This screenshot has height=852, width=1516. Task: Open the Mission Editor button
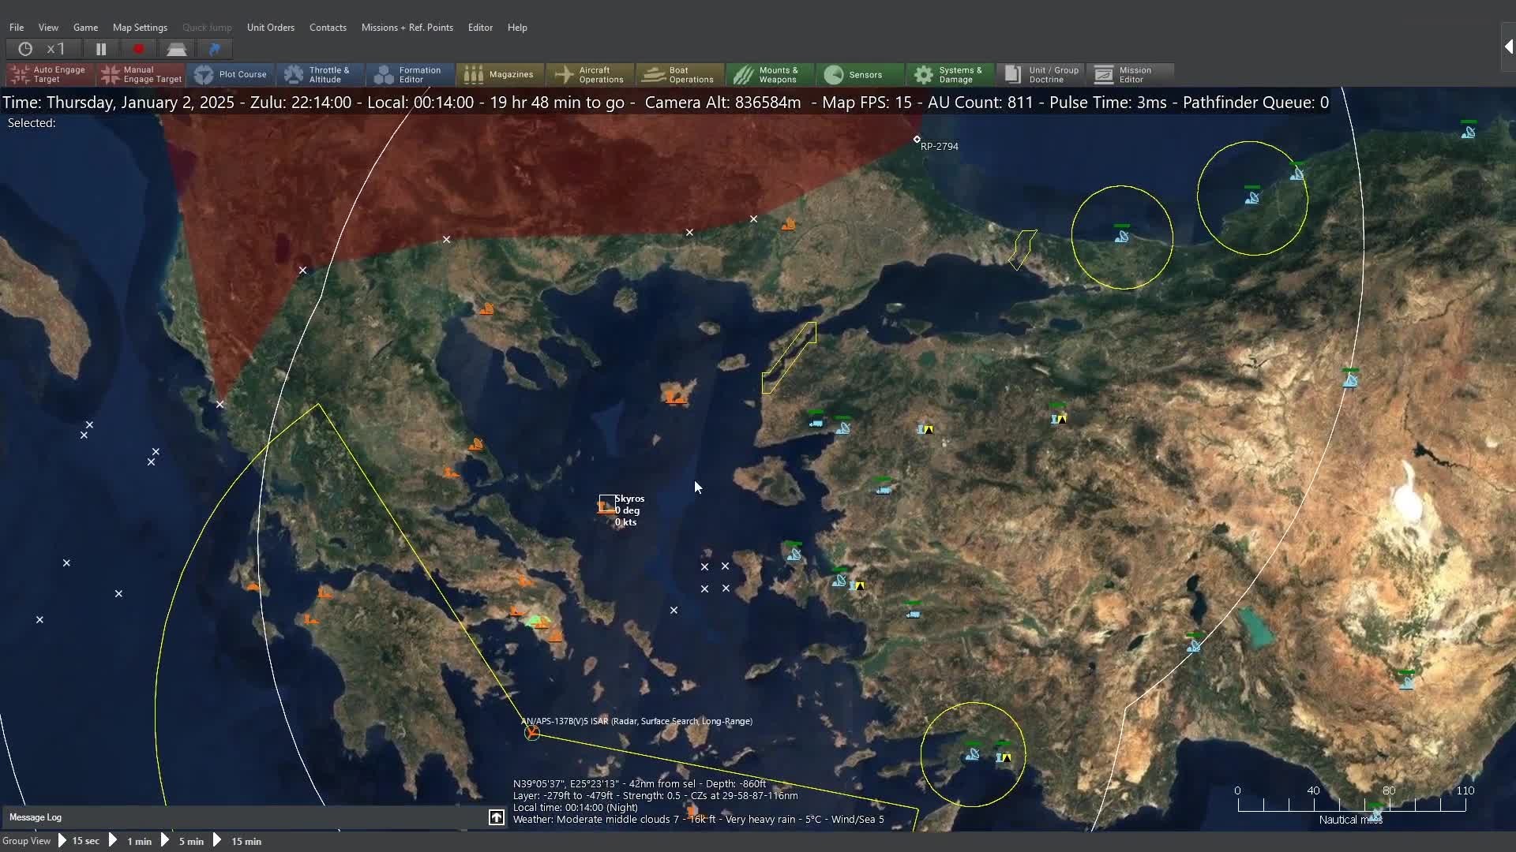pyautogui.click(x=1129, y=74)
